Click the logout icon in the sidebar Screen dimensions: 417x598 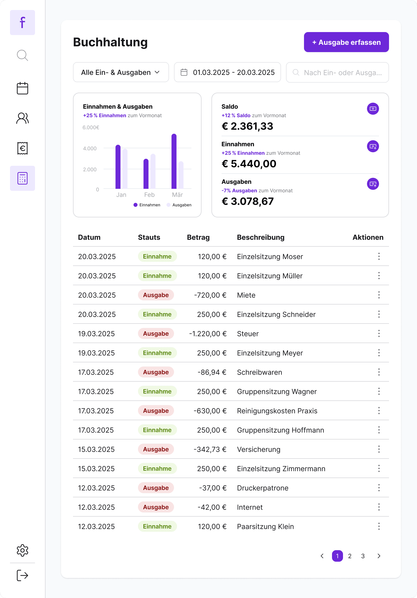tap(22, 575)
